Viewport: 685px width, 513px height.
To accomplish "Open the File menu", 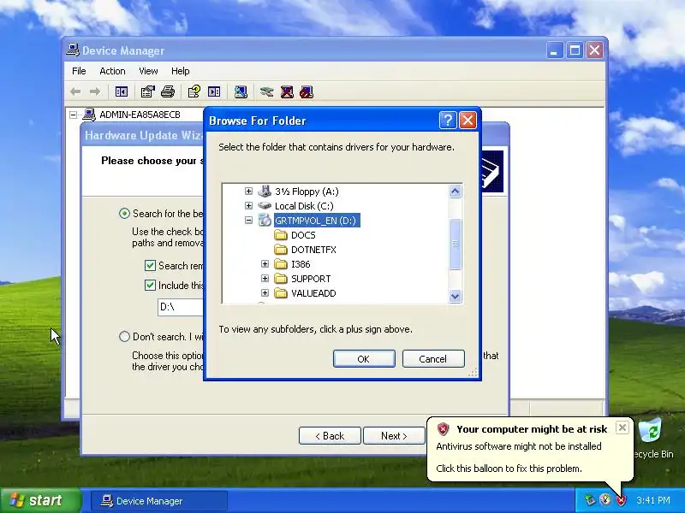I will [x=79, y=71].
